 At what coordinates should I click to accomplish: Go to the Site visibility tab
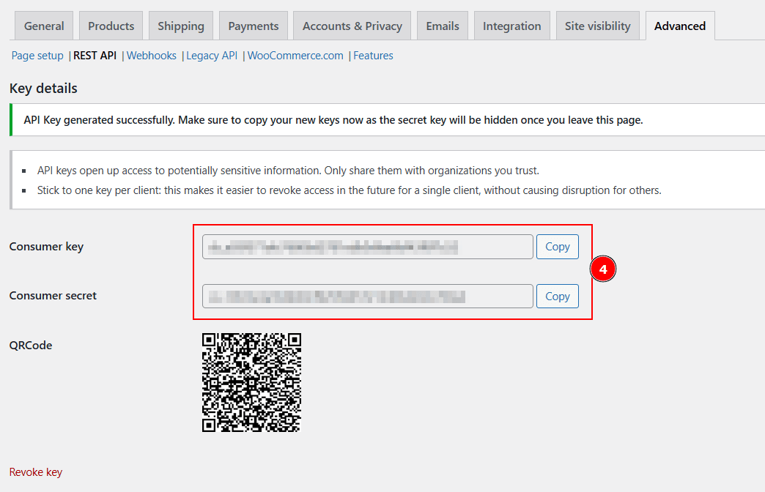coord(597,26)
